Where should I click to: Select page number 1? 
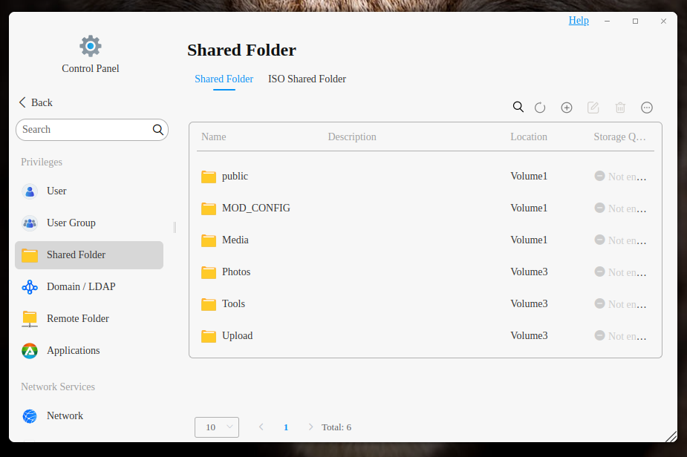coord(286,427)
